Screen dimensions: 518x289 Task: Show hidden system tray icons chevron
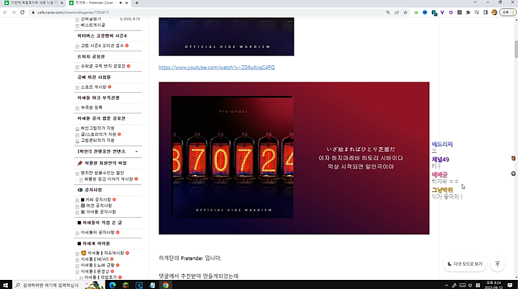tap(446, 285)
